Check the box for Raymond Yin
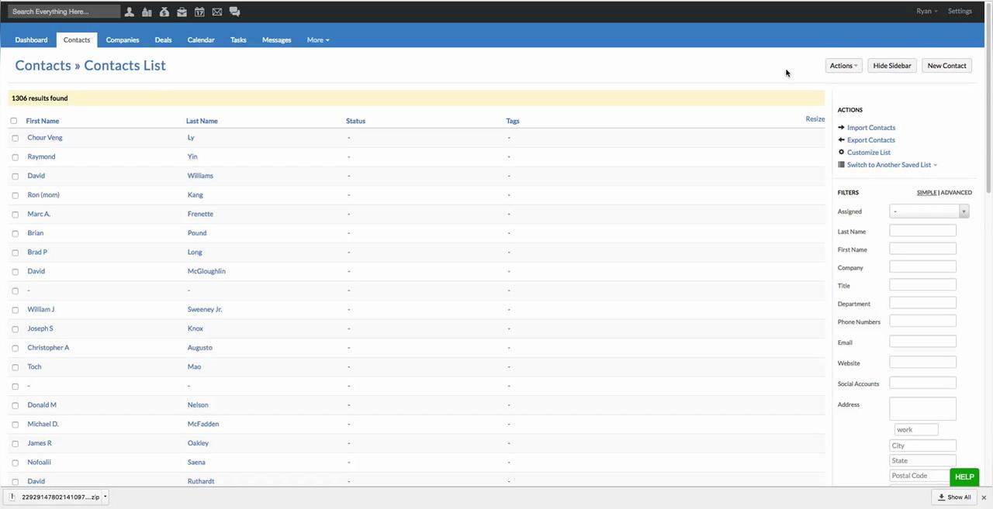The height and width of the screenshot is (509, 993). [x=15, y=156]
